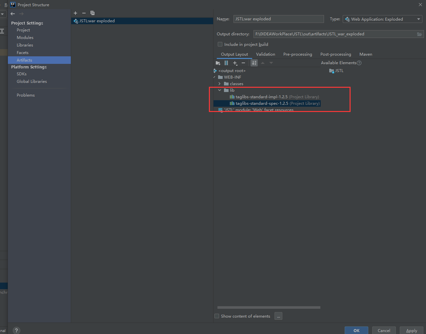Select the output root node

[x=232, y=71]
